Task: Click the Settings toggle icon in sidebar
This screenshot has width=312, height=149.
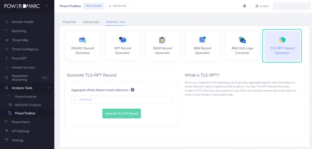Action: point(7,140)
